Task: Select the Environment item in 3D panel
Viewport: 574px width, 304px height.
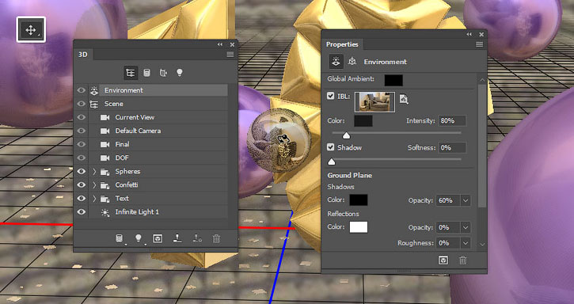Action: 158,90
